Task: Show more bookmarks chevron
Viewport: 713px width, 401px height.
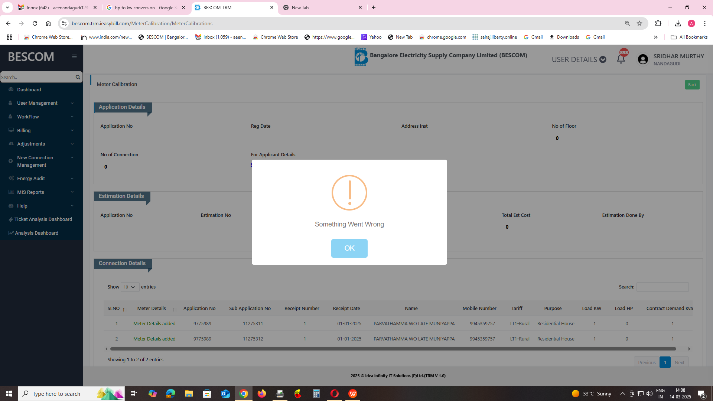Action: point(656,37)
